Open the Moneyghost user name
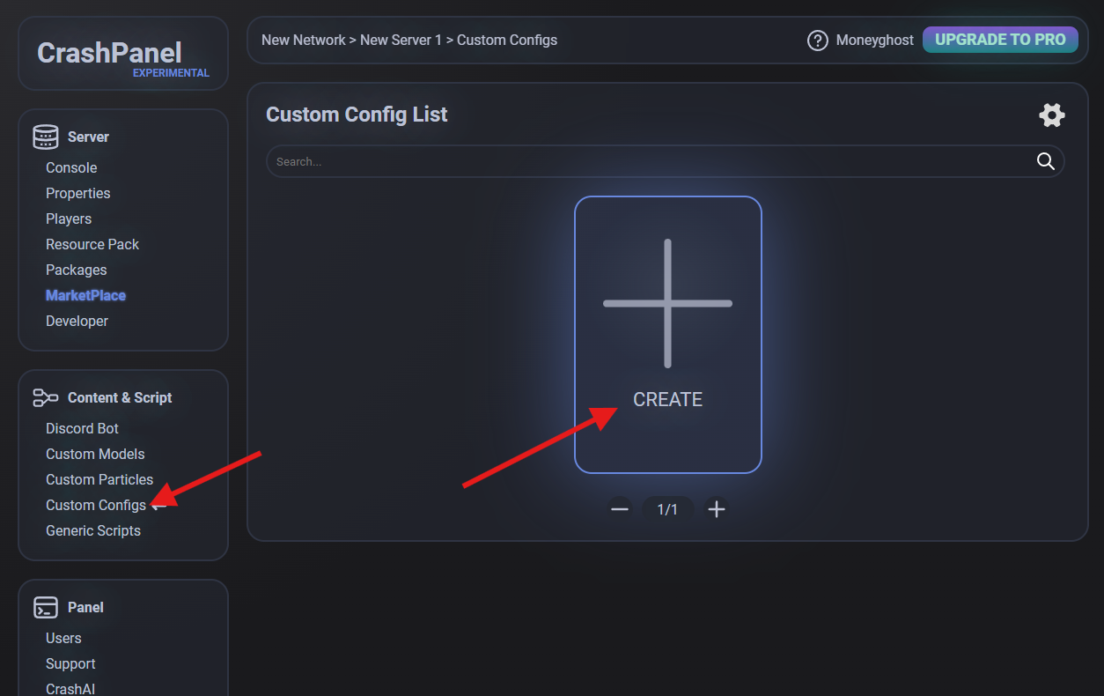Screen dimensions: 1104x696 (x=874, y=41)
